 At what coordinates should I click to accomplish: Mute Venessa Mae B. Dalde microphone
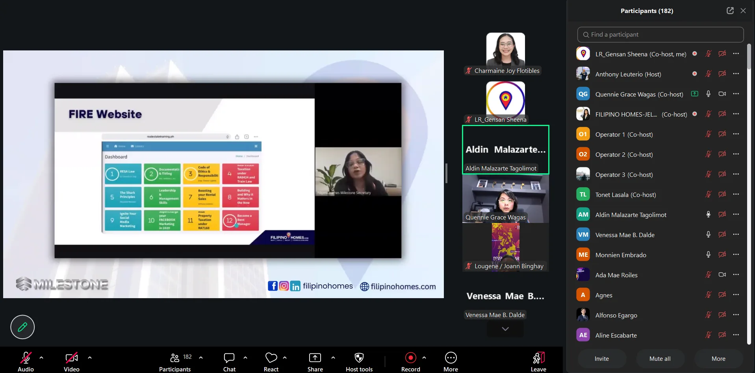click(x=709, y=234)
